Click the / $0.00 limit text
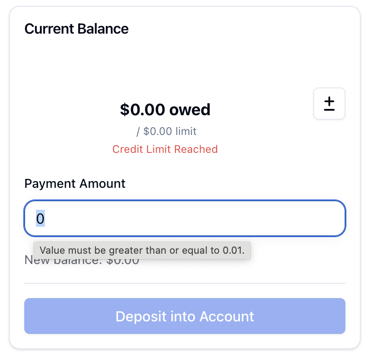367x355 pixels. pyautogui.click(x=166, y=131)
